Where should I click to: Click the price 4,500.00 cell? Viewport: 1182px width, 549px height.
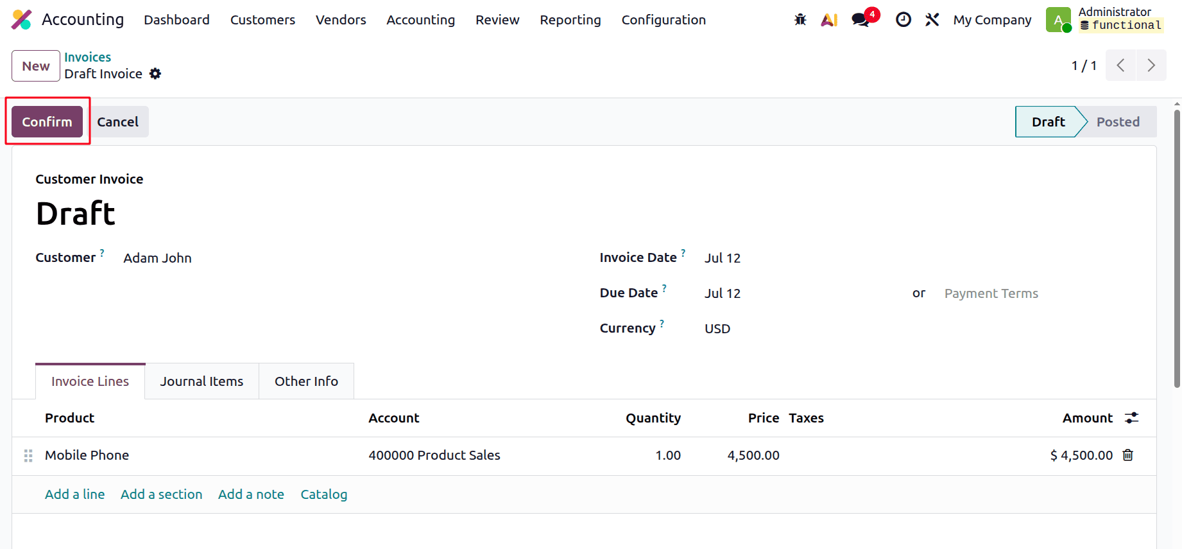click(753, 455)
